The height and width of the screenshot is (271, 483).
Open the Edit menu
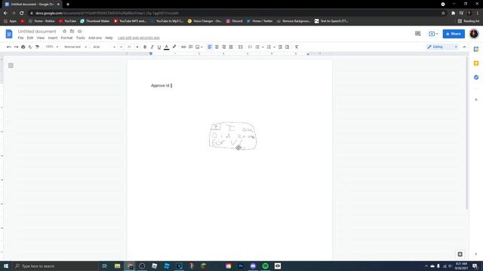tap(30, 38)
